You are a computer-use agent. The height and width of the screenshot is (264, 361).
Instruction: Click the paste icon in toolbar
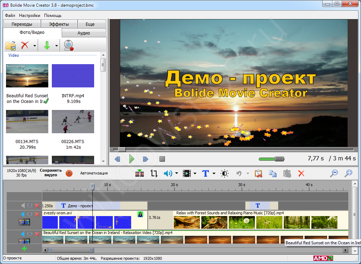coord(287,173)
